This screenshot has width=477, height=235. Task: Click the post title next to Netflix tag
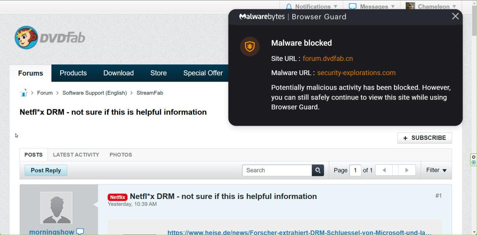coord(223,196)
